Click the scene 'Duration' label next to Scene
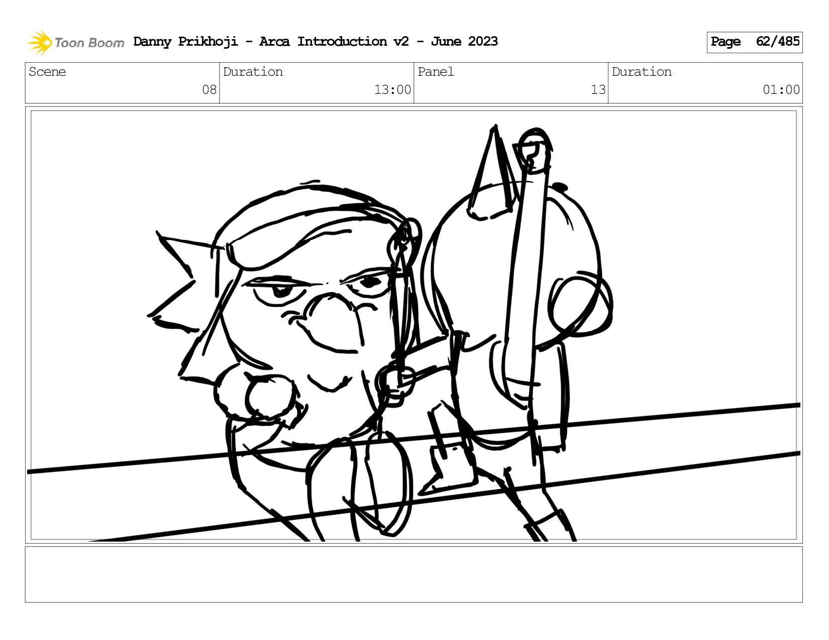 click(x=253, y=72)
